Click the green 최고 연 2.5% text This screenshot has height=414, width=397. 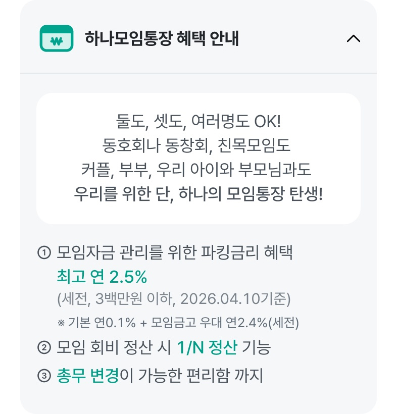tap(102, 277)
